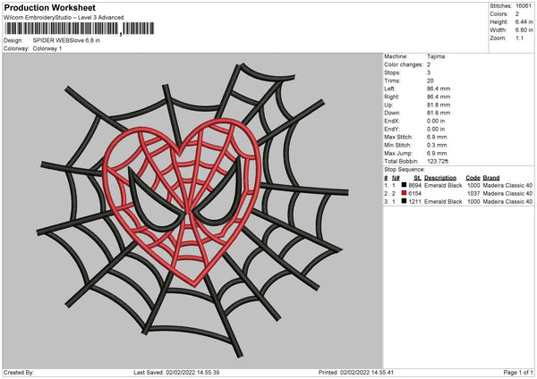Screen dimensions: 537x379
Task: Click the 'Up:' label
Action: point(388,105)
